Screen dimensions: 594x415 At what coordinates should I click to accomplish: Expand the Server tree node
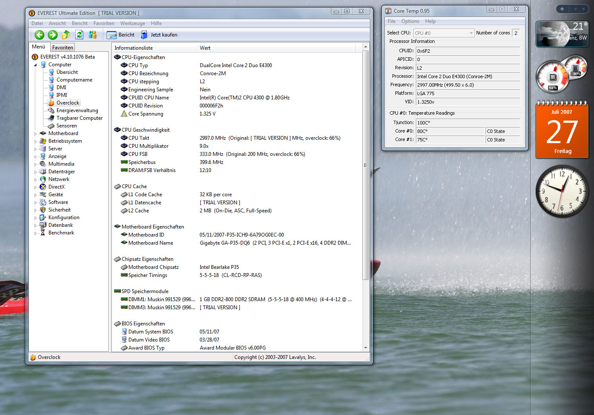coord(36,149)
